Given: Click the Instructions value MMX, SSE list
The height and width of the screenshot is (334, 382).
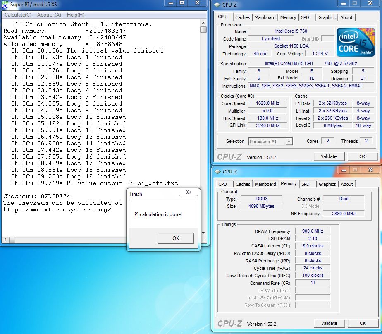Looking at the screenshot, I should pos(311,86).
